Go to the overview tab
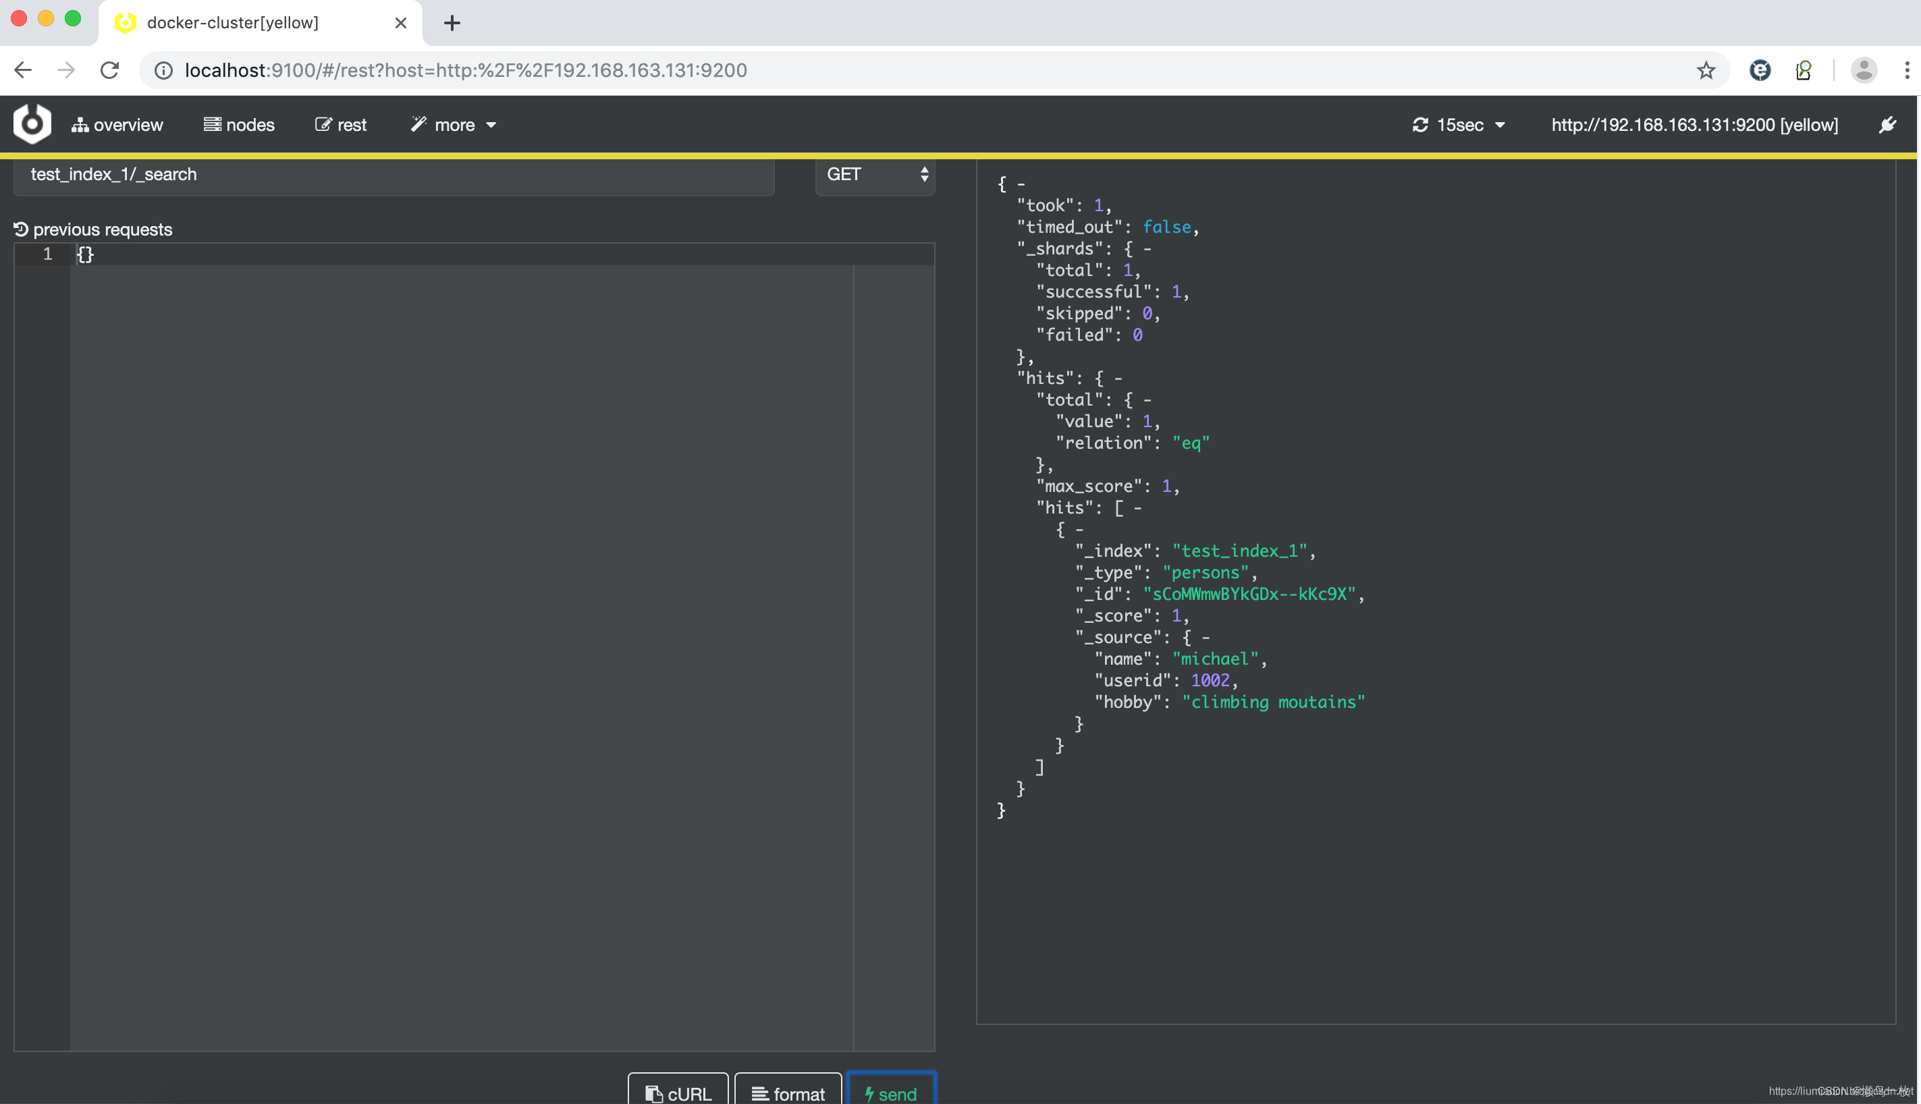 coord(117,125)
